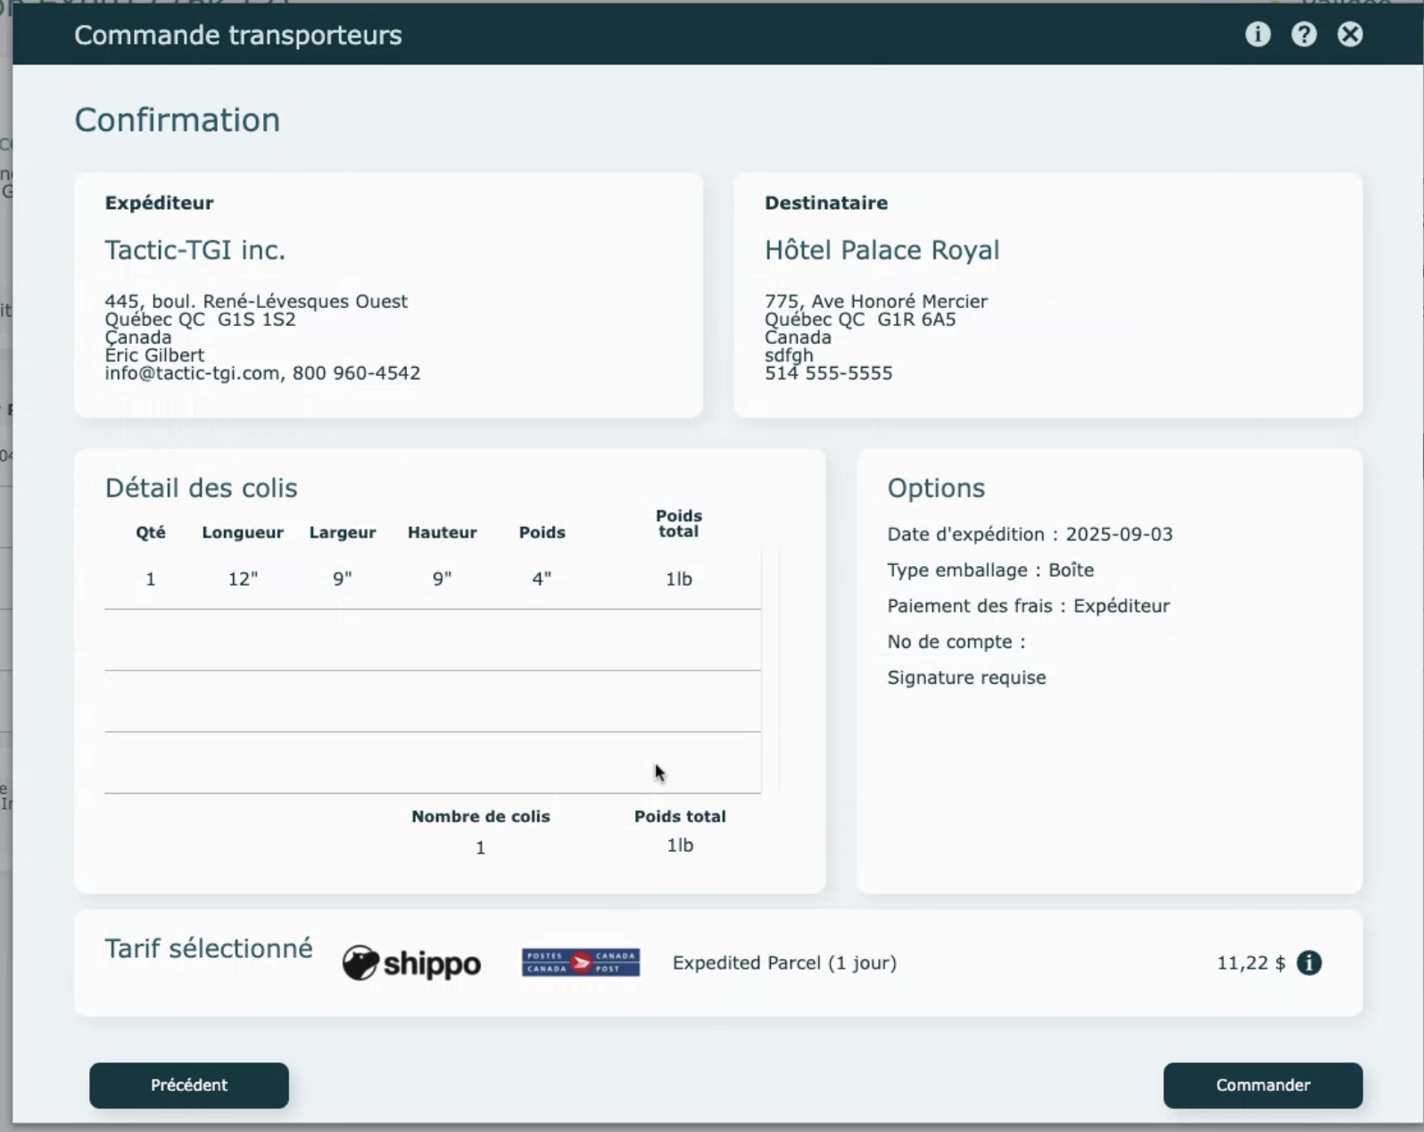
Task: Click the sender email info@tactic-tgi.com
Action: tap(192, 373)
